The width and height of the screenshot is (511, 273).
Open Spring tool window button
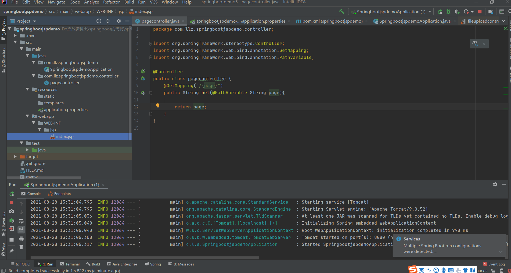click(x=153, y=264)
